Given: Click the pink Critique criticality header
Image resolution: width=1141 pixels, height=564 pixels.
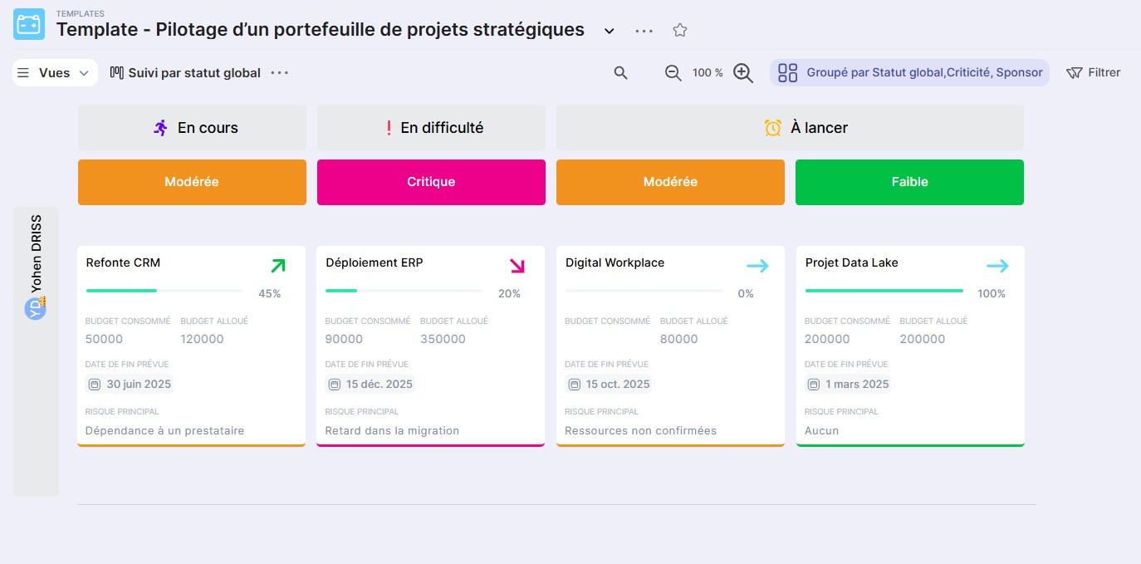Looking at the screenshot, I should 431,182.
